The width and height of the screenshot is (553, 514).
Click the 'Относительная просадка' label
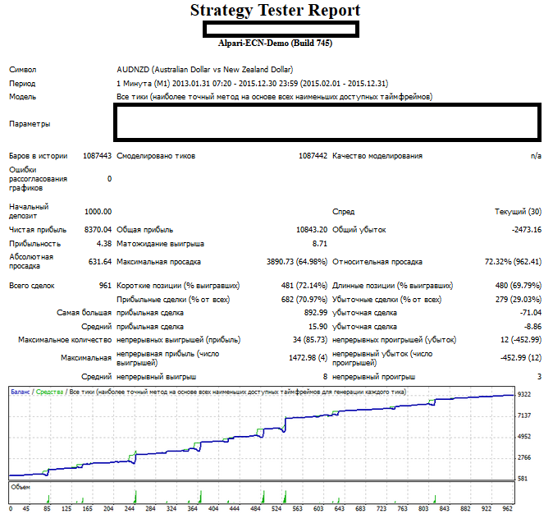(x=377, y=262)
